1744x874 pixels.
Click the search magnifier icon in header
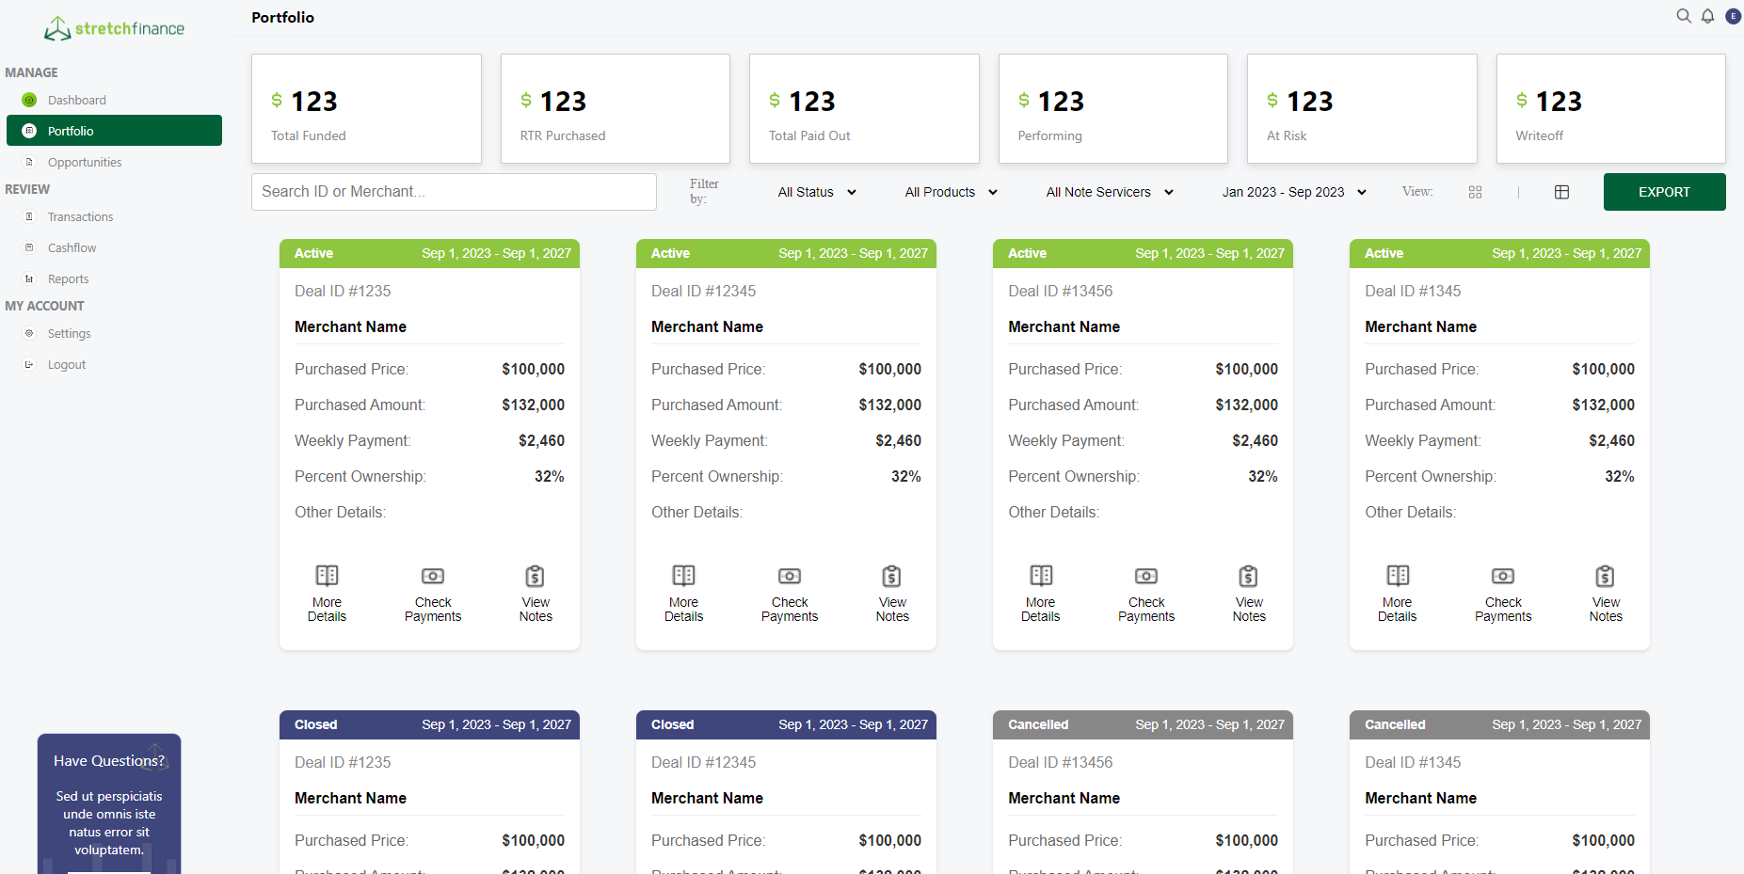click(x=1684, y=16)
